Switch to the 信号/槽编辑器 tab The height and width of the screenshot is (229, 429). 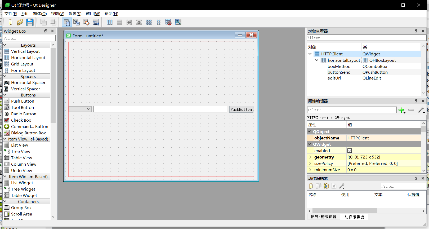324,217
